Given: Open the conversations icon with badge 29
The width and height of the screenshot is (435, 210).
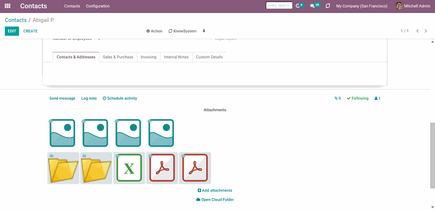Looking at the screenshot, I should (x=315, y=5).
